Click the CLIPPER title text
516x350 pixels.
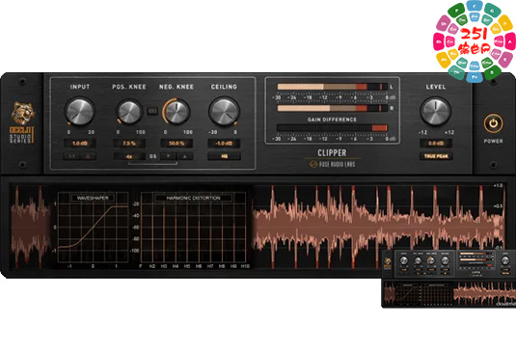click(332, 153)
